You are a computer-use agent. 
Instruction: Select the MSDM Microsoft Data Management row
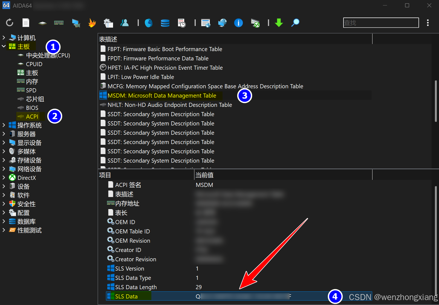coord(235,96)
